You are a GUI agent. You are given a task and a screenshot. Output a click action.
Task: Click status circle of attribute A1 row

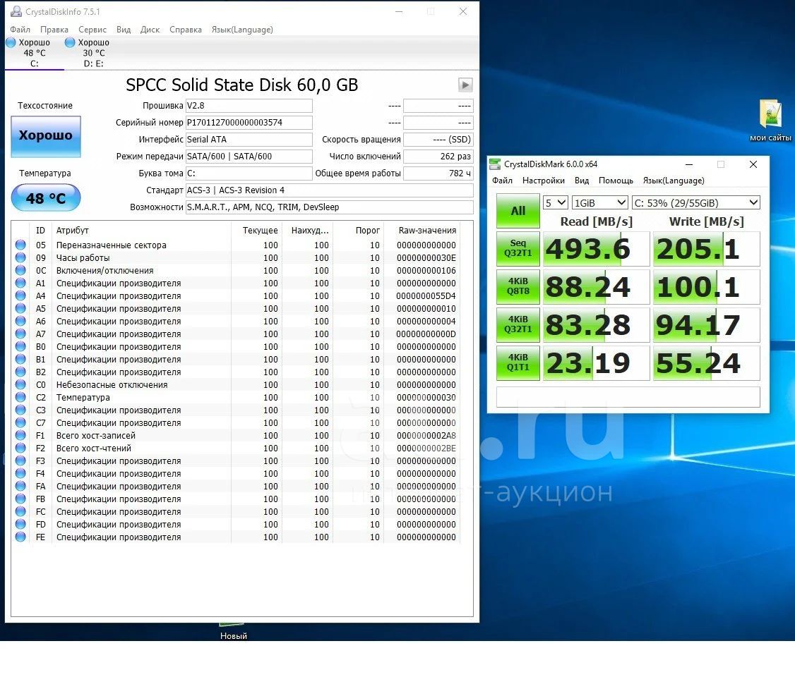coord(20,283)
